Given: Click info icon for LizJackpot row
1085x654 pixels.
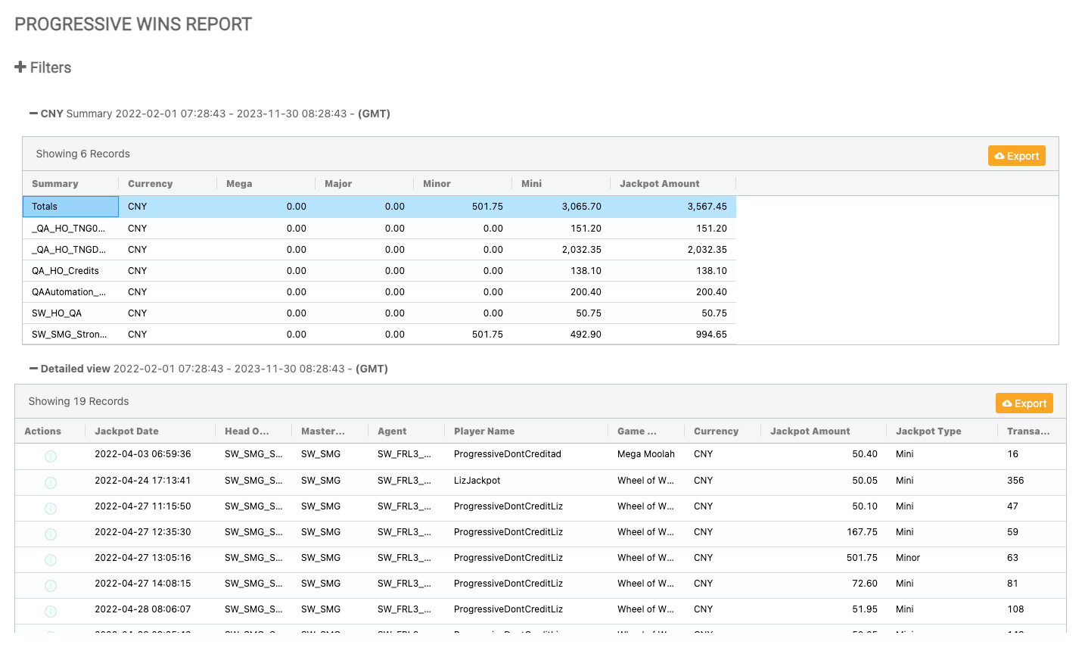Looking at the screenshot, I should pos(51,483).
